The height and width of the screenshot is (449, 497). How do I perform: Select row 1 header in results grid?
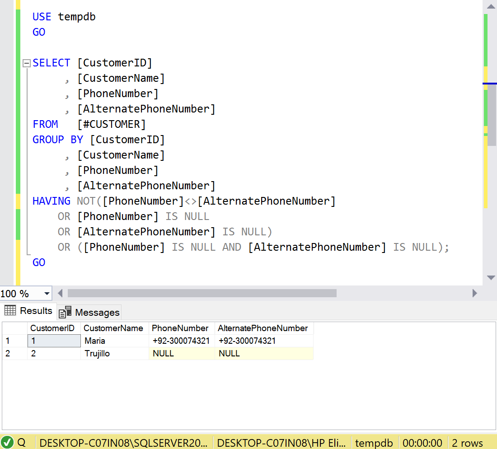(x=14, y=341)
